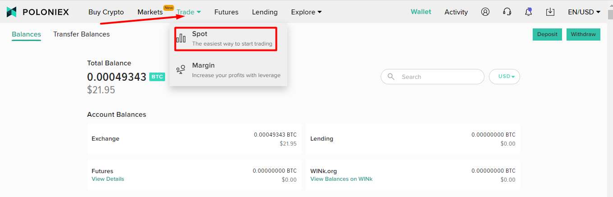Switch to the Transfer Balances tab
Viewport: 613px width, 197px height.
(x=81, y=34)
